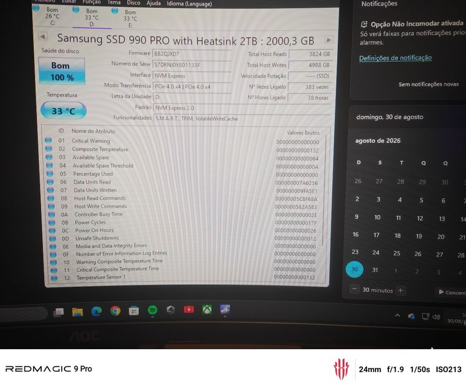Select the Host Read Commands attribute row

[x=183, y=198]
